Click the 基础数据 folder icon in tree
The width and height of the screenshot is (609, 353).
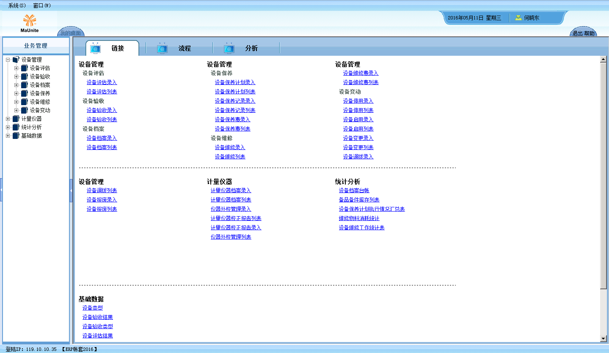16,136
